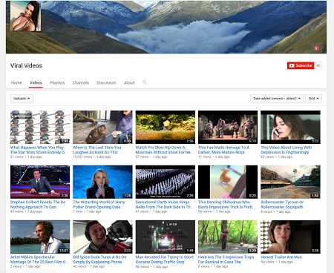Open 'Rollercoaster Tycoon Or Rollercoaster Sociopath' link
334x273 pixels.
[x=282, y=205]
